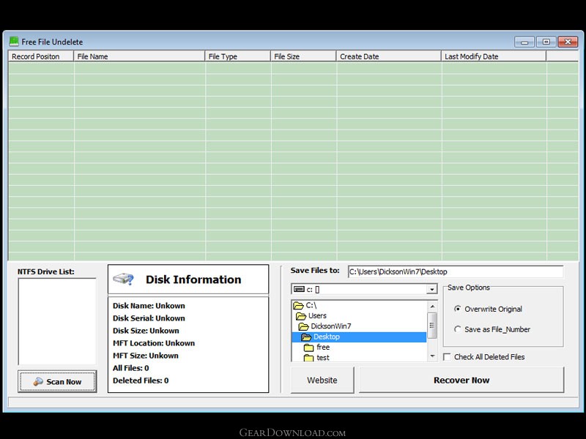Open the c: drive dropdown arrow
This screenshot has height=439, width=586.
tap(431, 289)
